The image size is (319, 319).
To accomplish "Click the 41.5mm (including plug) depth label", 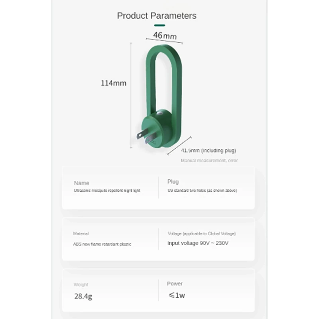I will tap(209, 150).
